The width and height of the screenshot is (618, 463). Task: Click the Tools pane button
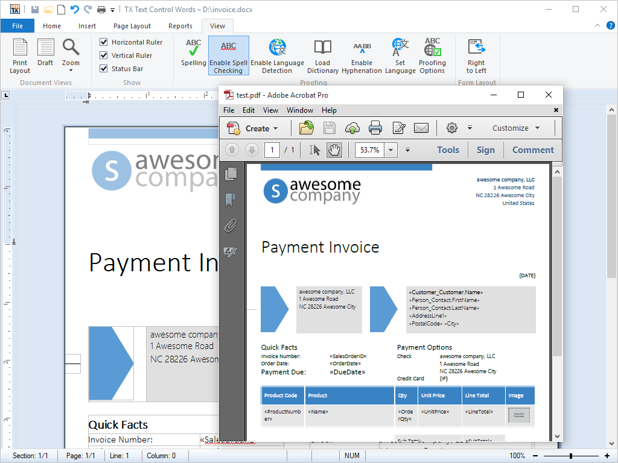[x=448, y=150]
